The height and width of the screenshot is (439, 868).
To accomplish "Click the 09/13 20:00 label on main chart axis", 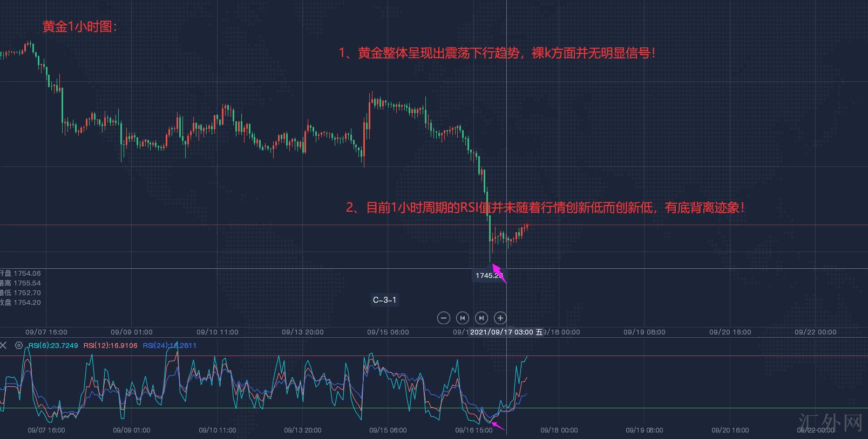I will point(303,332).
